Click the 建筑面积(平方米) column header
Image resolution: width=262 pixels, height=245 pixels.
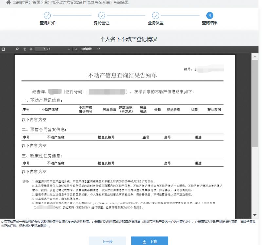(126, 109)
